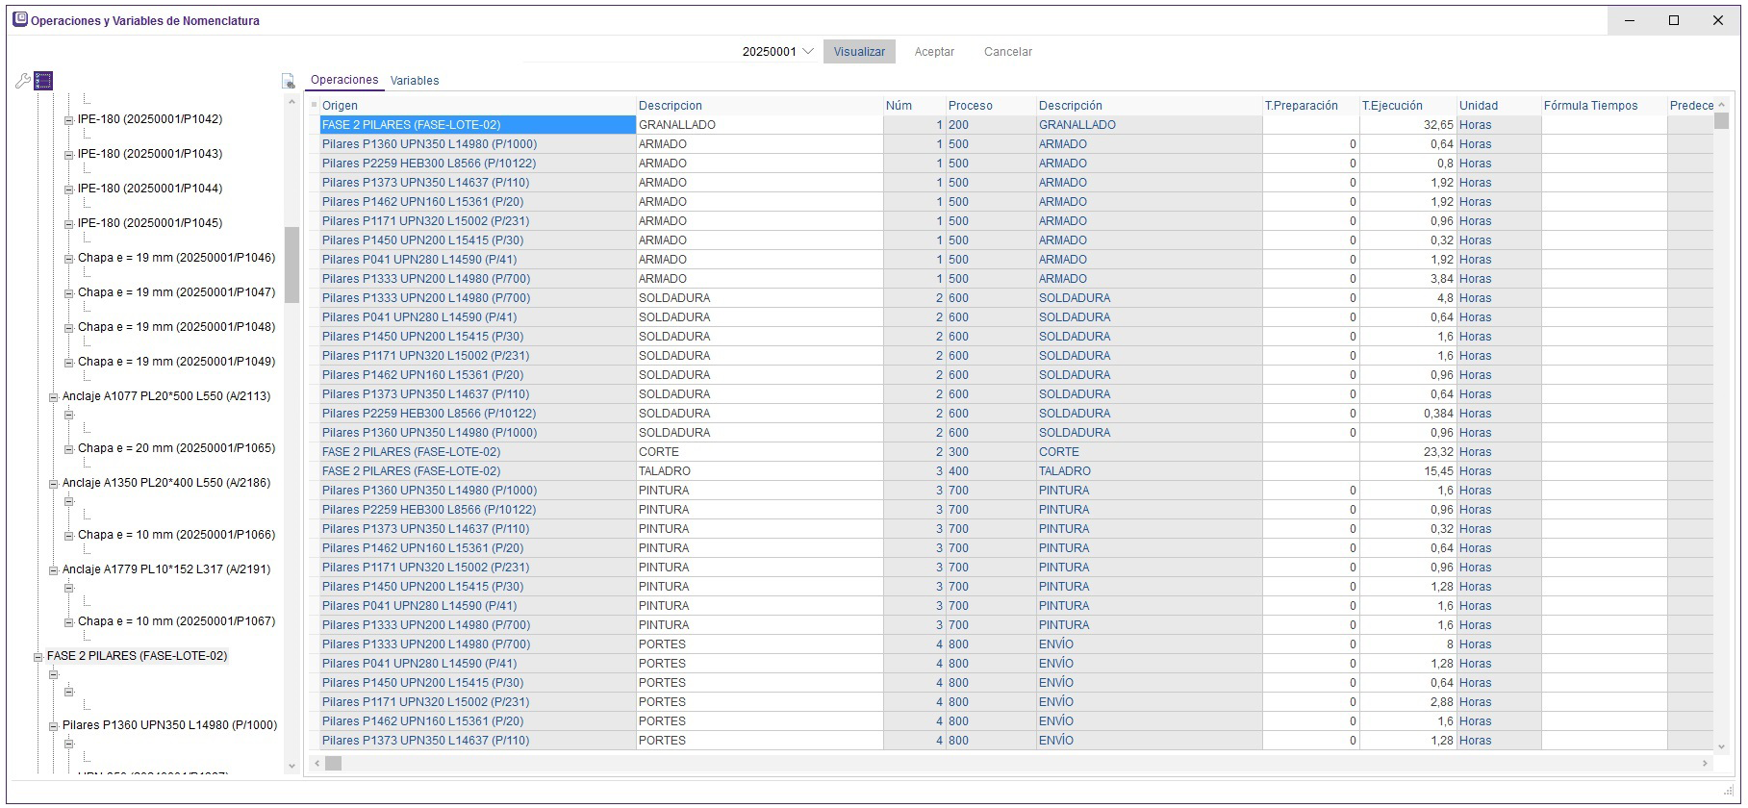Collapse the Anclaje A1077 PL20*500 node
Screen dimensions: 1748x808
(x=54, y=397)
